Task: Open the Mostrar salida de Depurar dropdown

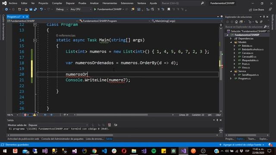Action: [x=58, y=125]
